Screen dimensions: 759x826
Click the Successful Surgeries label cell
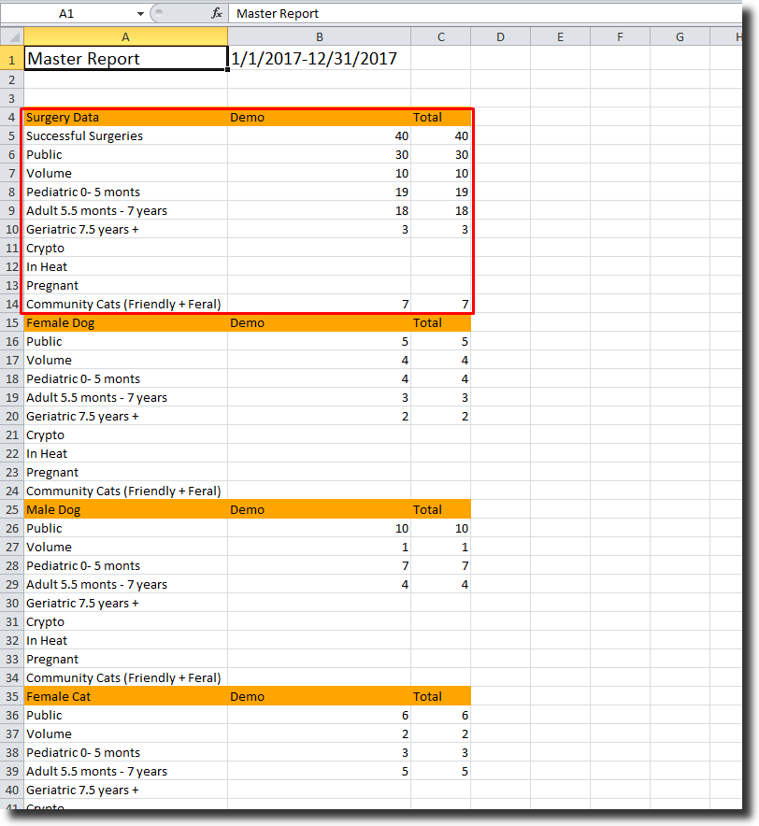[x=125, y=135]
